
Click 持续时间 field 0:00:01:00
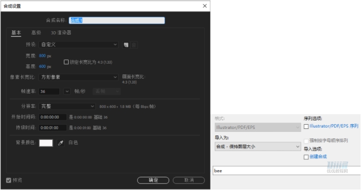point(53,128)
